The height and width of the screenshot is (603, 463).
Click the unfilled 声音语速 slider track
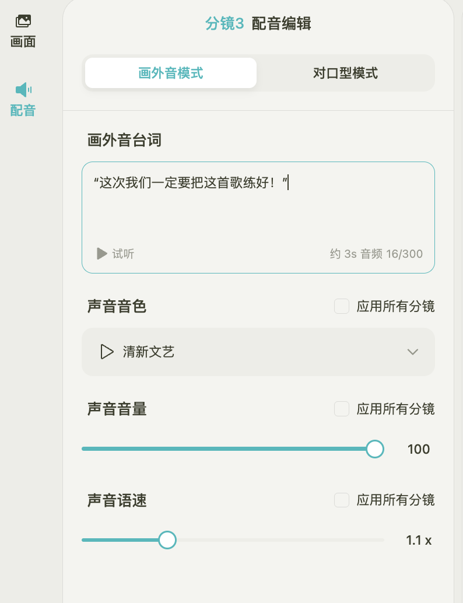click(x=280, y=540)
